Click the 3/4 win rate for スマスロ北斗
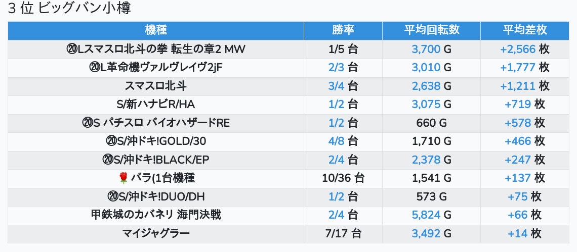 336,86
